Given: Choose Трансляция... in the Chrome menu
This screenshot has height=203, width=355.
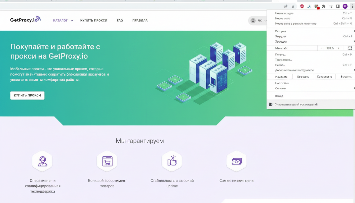Looking at the screenshot, I should point(311,60).
